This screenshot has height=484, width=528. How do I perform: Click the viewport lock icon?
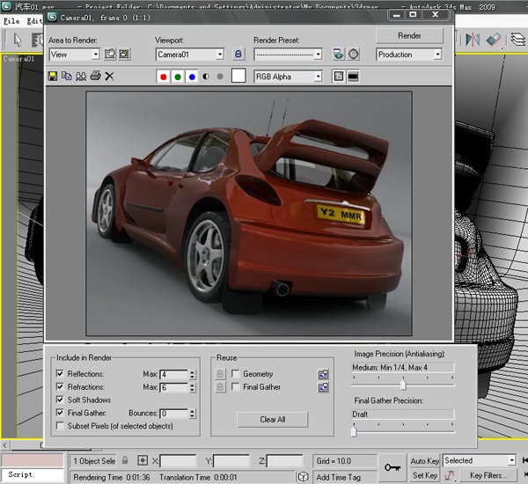[238, 55]
